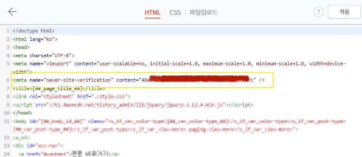Click the opening <head> tag line
362x157 pixels.
click(21, 47)
